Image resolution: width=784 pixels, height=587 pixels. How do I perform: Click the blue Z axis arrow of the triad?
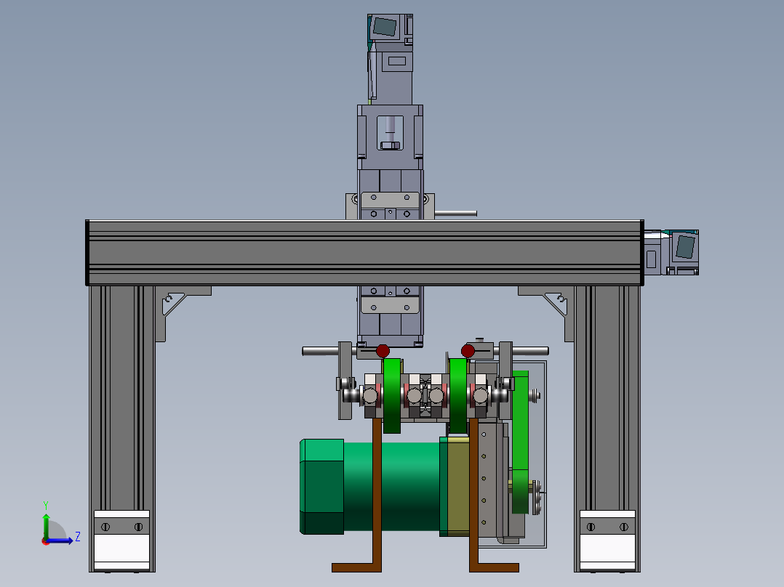click(61, 541)
